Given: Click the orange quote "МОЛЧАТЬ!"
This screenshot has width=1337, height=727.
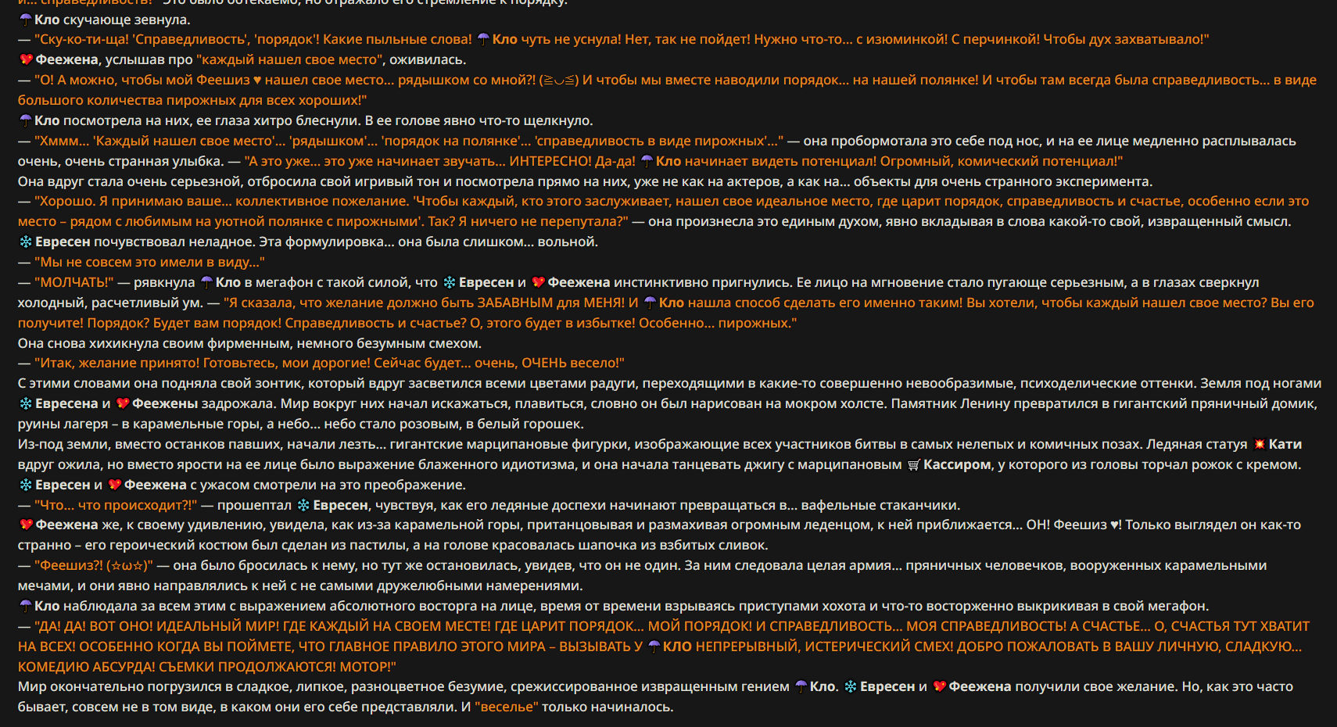Looking at the screenshot, I should (74, 282).
